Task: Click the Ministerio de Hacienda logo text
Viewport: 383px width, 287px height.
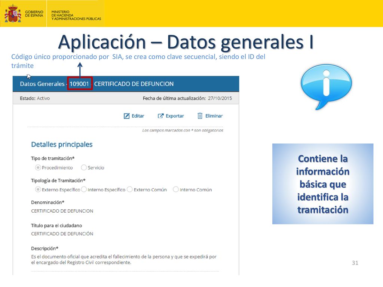Action: click(76, 15)
